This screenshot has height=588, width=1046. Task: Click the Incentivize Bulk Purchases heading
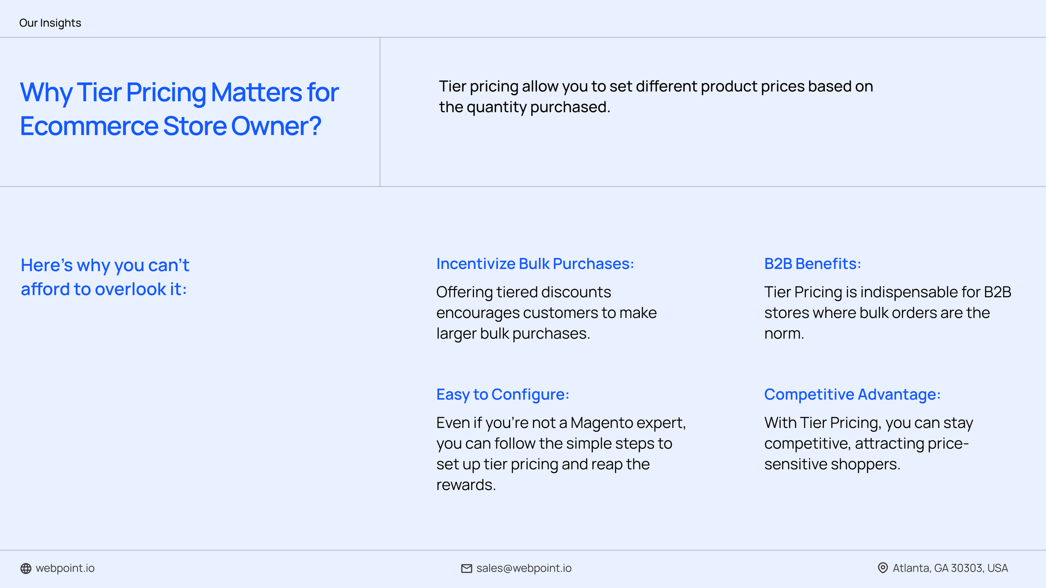[535, 264]
